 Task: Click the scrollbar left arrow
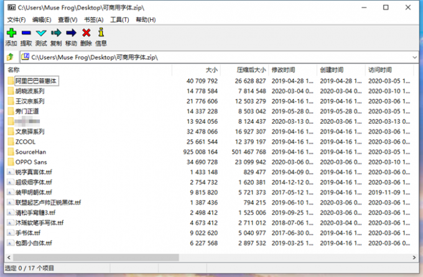pos(9,258)
